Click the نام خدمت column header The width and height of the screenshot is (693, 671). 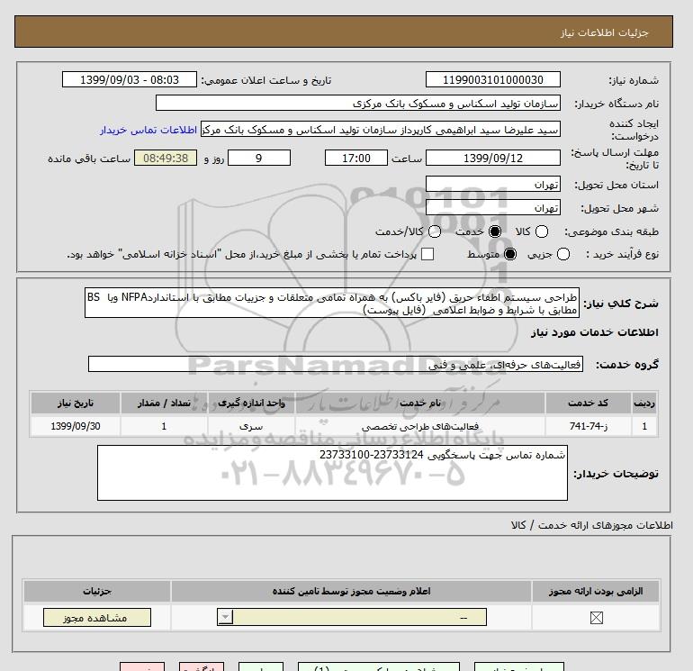pos(420,403)
